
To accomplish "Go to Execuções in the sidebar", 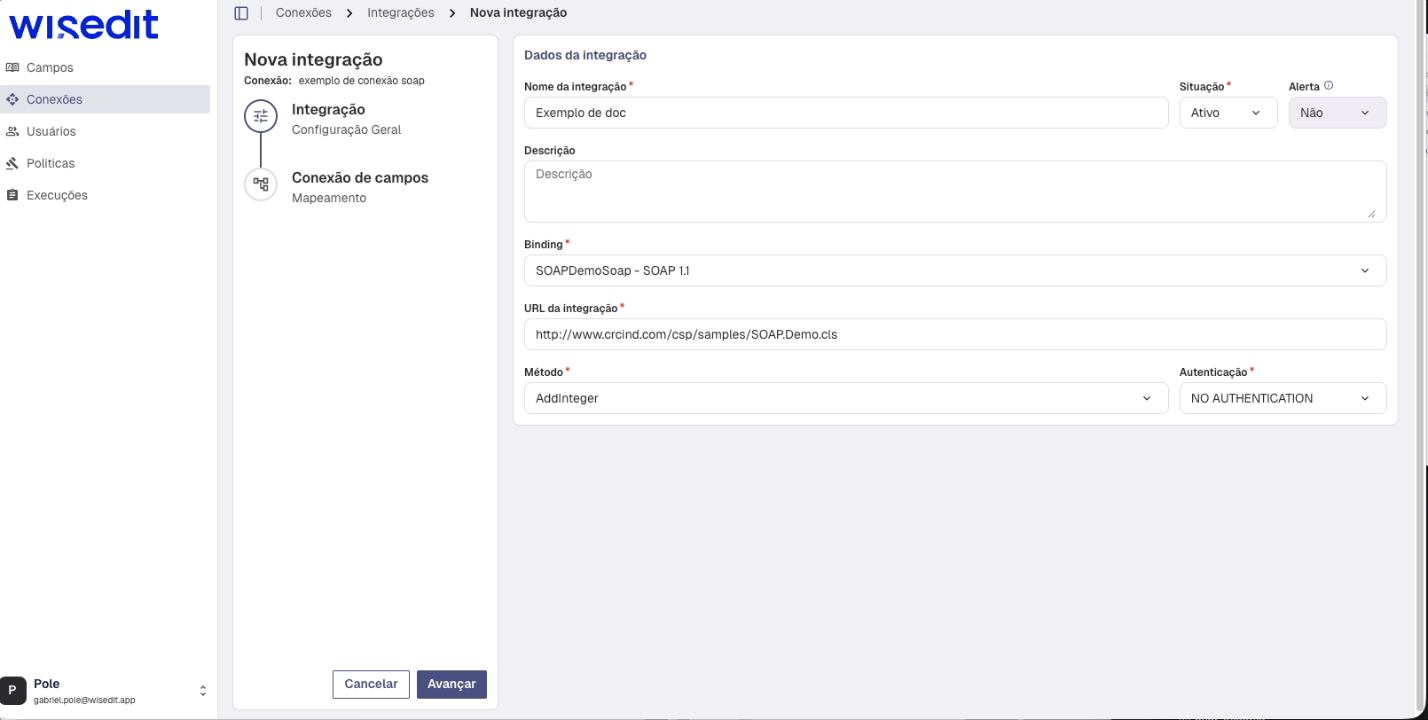I will point(57,195).
